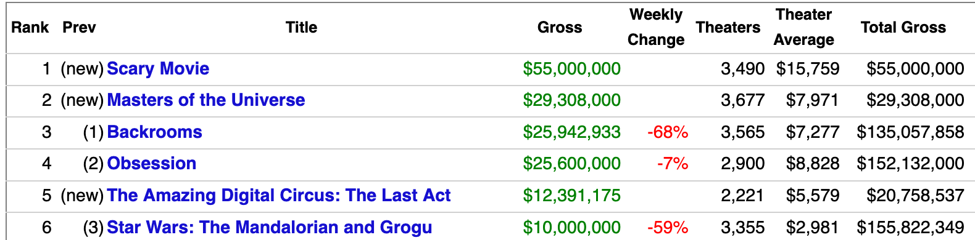The image size is (975, 240).
Task: Click the Theaters column header
Action: pos(728,27)
